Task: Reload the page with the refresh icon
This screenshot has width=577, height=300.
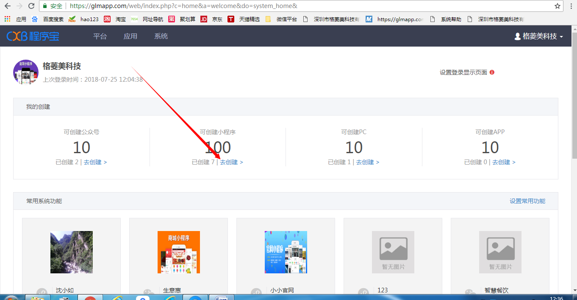Action: point(31,6)
